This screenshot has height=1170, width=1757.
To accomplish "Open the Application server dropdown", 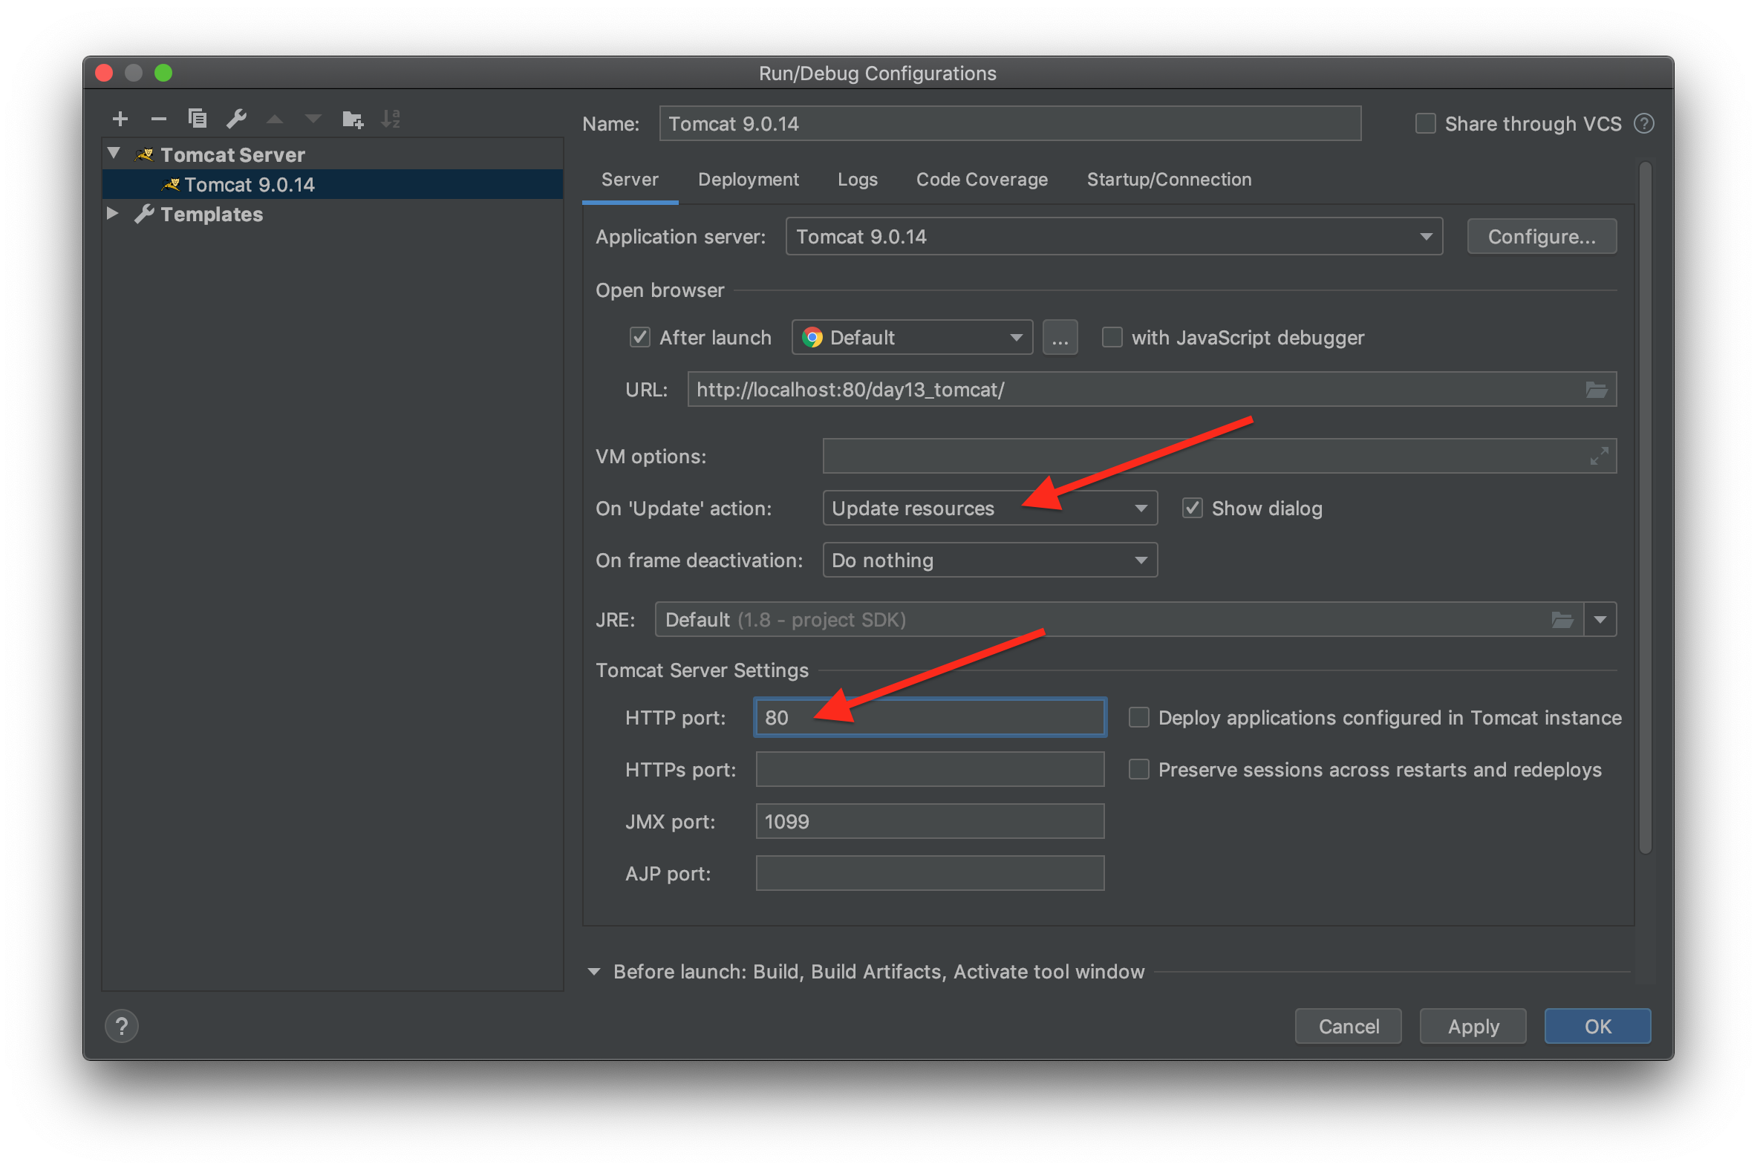I will [1114, 237].
